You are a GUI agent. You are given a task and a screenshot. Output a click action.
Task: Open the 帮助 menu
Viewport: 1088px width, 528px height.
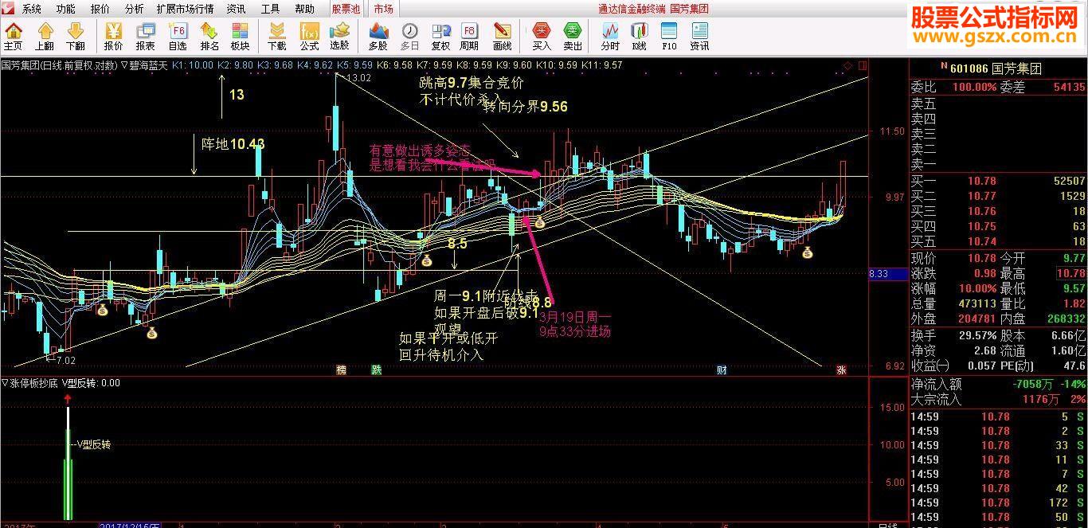[x=305, y=9]
